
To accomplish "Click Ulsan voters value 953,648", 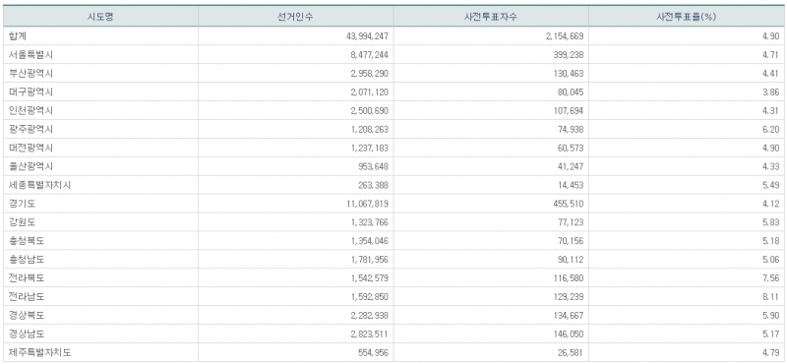I will pos(373,166).
